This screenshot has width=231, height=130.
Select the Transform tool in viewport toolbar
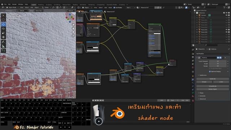(x=3, y=37)
